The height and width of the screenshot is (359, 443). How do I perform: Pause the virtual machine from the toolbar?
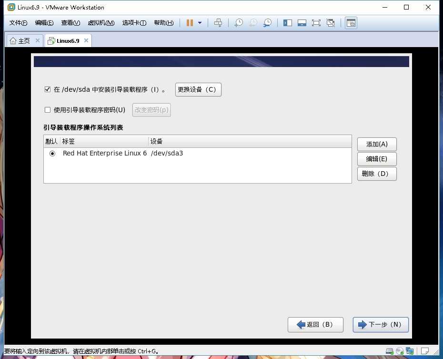[x=190, y=23]
